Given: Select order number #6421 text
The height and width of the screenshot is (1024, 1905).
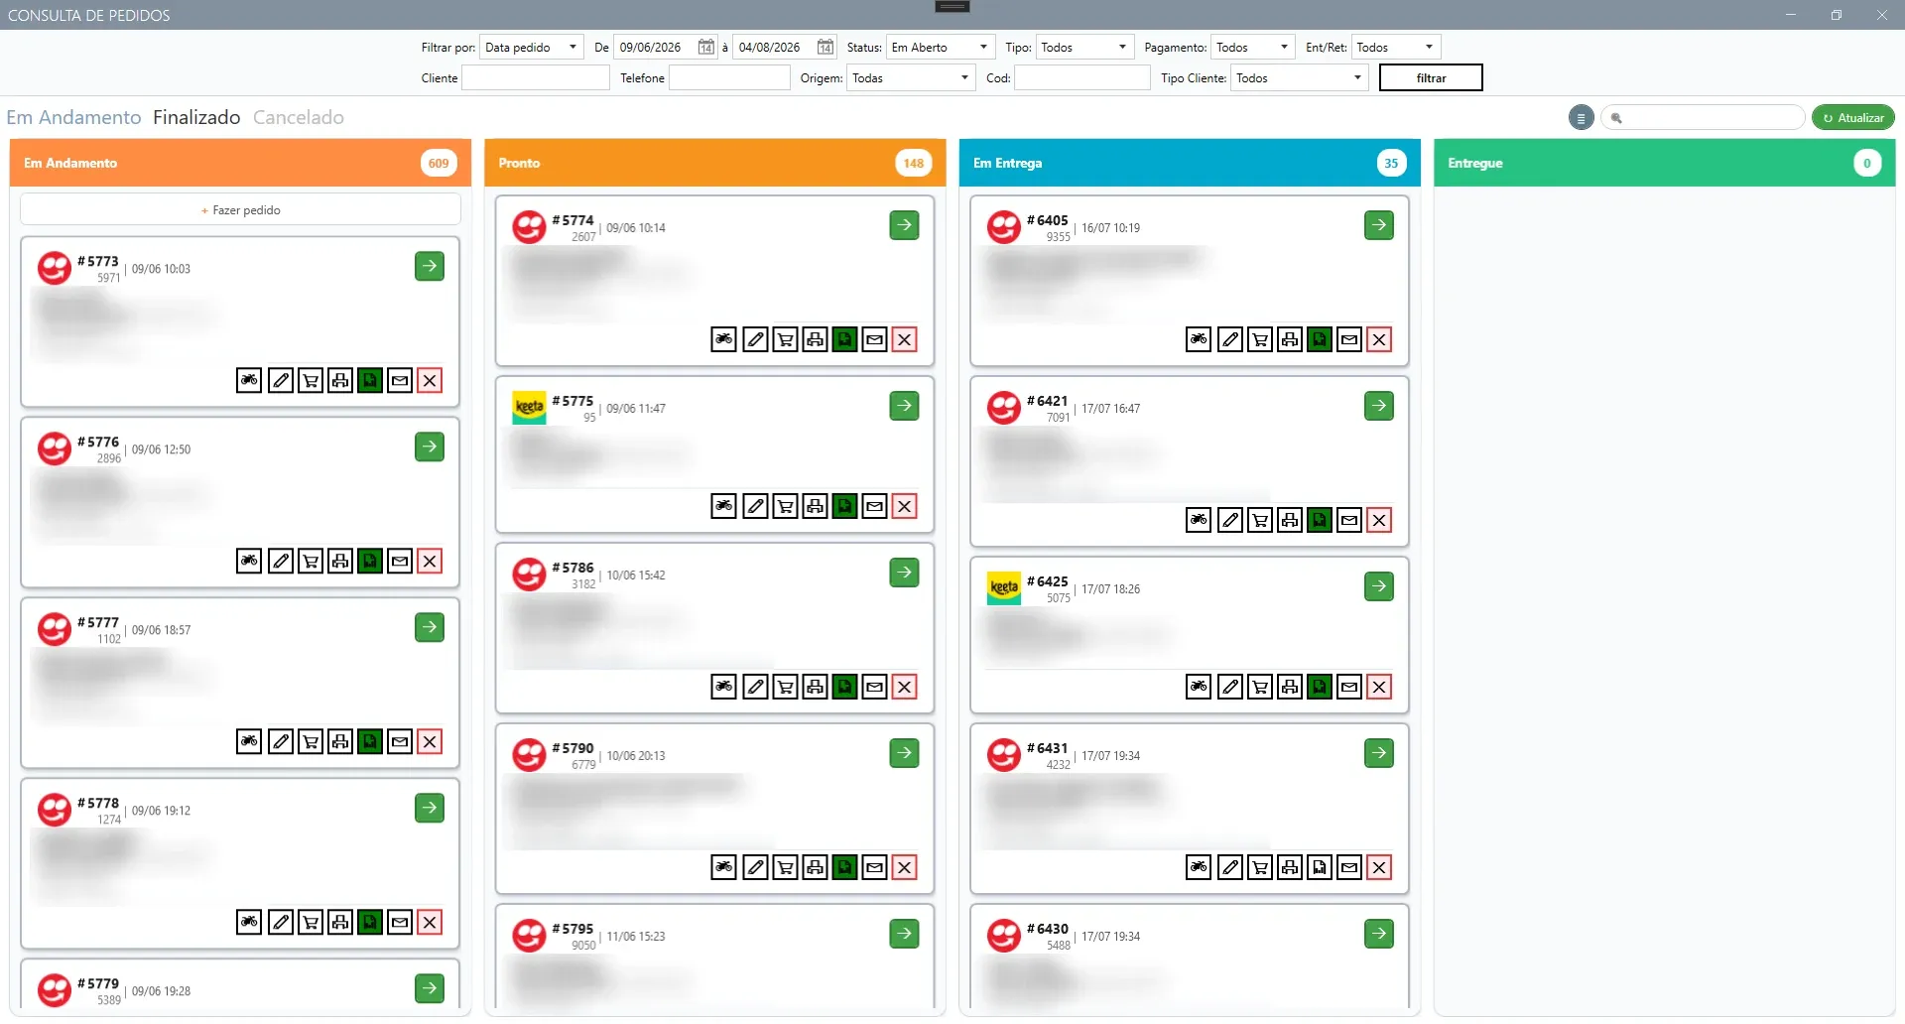Looking at the screenshot, I should click(x=1048, y=402).
